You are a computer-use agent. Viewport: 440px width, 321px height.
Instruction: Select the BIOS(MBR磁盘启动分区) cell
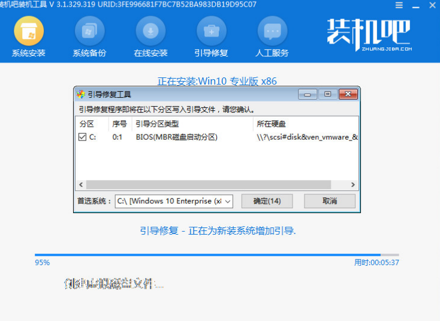coord(176,137)
